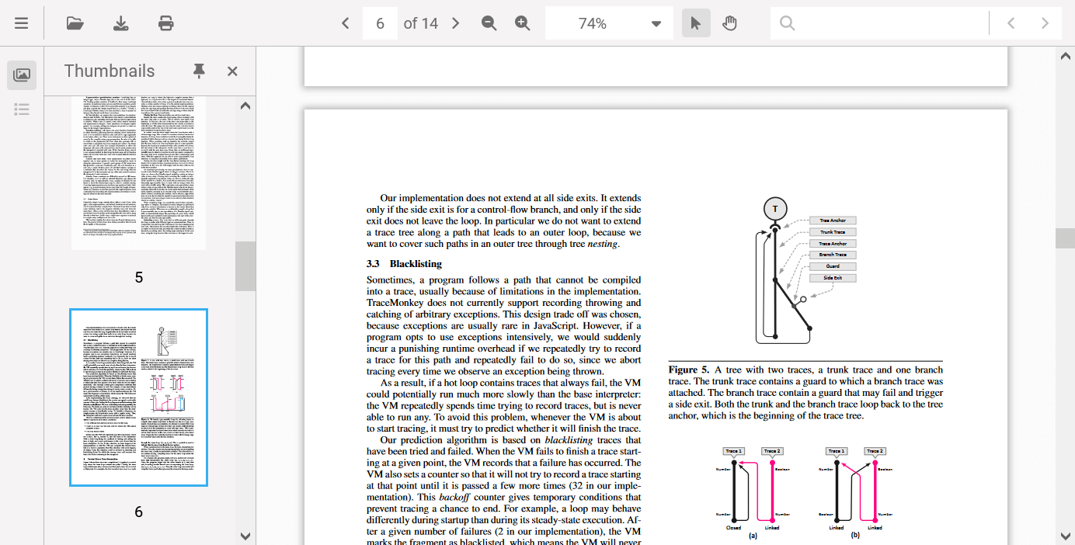The width and height of the screenshot is (1075, 545).
Task: Print the document
Action: (x=165, y=23)
